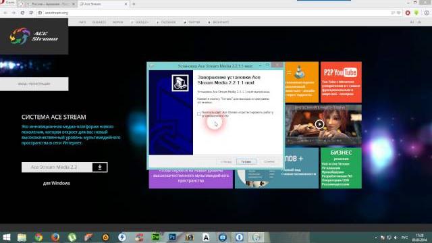This screenshot has height=243, width=432.
Task: Click the browser reload button
Action: 22,13
